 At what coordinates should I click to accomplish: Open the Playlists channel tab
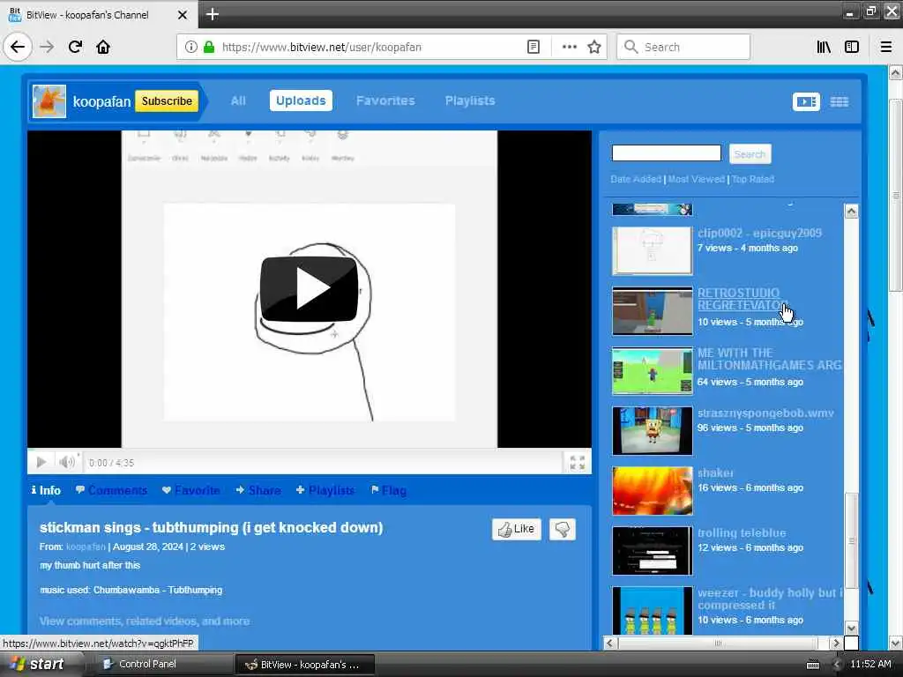(470, 100)
